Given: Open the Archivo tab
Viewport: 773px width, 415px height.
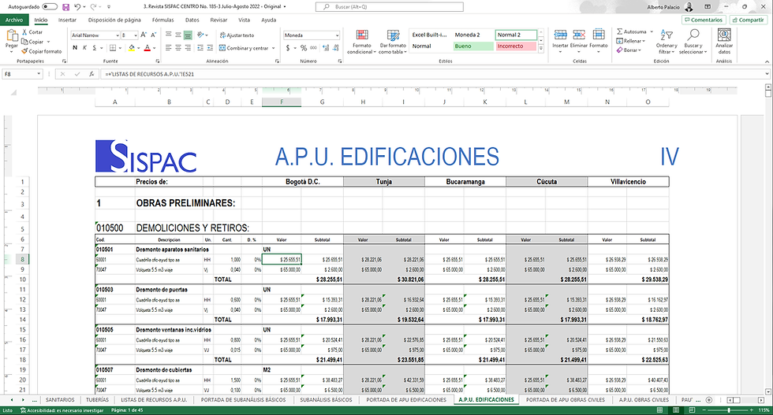Looking at the screenshot, I should 14,20.
